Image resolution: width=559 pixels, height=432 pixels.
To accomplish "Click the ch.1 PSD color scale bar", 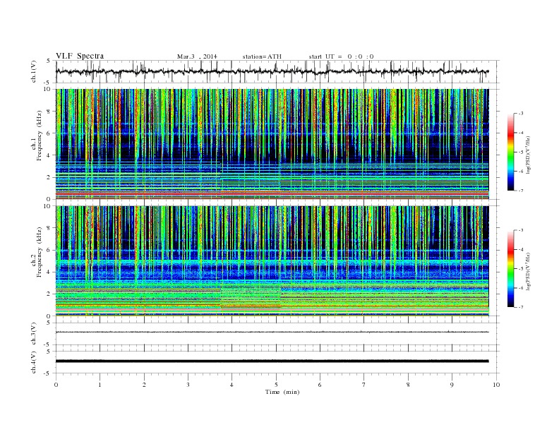I will (511, 152).
